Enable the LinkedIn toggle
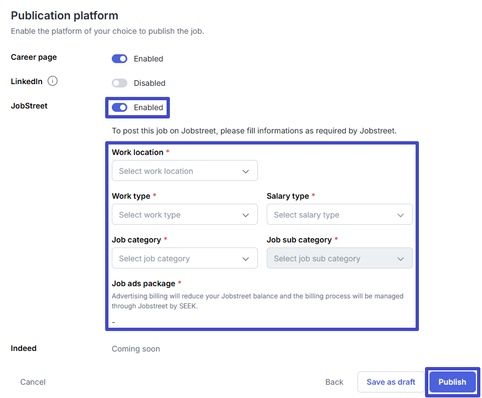 [120, 83]
